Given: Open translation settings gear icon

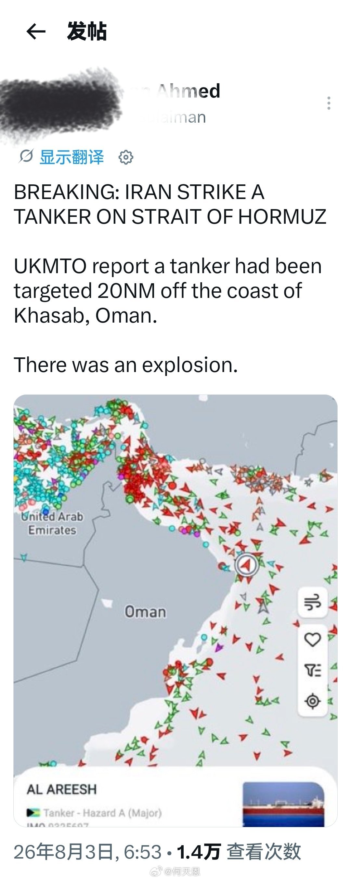Looking at the screenshot, I should (126, 157).
